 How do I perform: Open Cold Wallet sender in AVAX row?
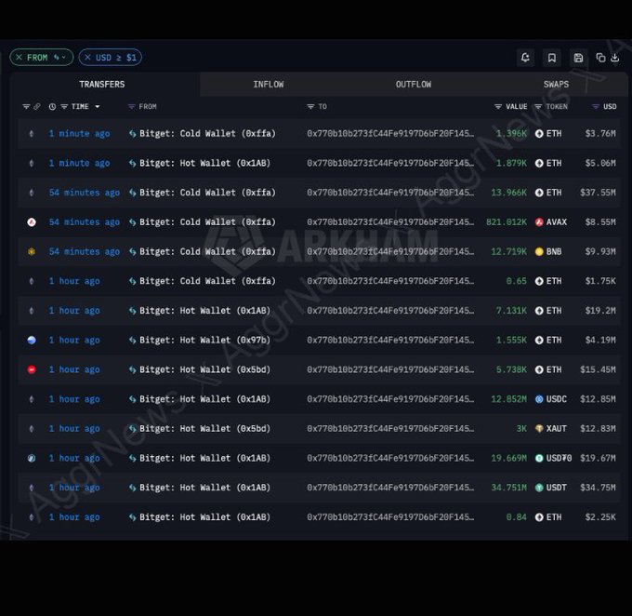pyautogui.click(x=207, y=222)
